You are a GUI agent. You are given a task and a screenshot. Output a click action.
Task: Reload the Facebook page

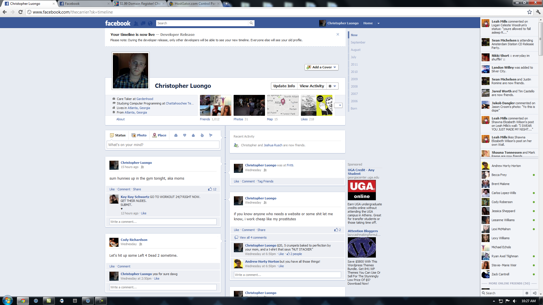[20, 12]
